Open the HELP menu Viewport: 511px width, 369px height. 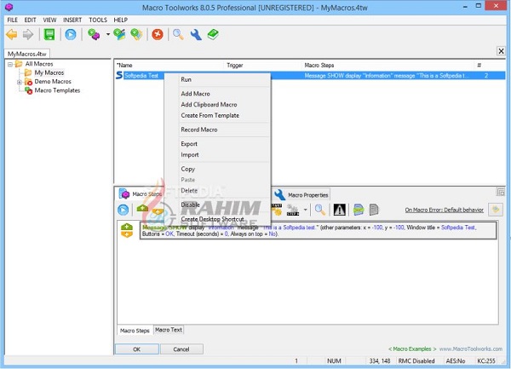click(x=121, y=20)
